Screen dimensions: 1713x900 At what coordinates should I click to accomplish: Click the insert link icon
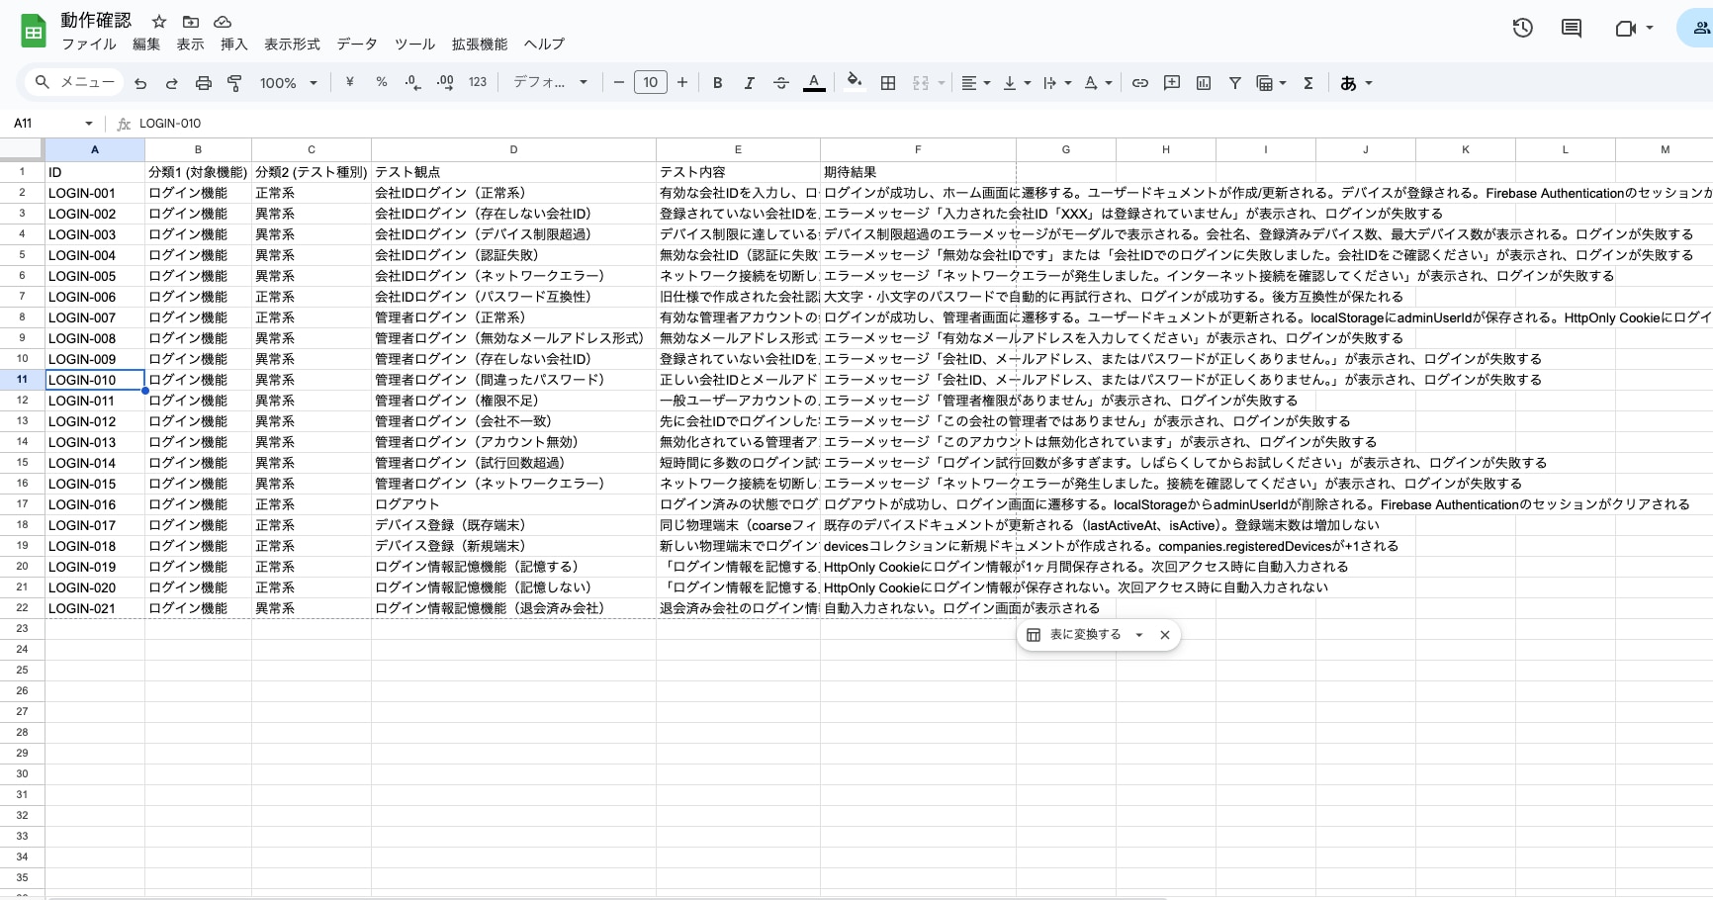1139,83
